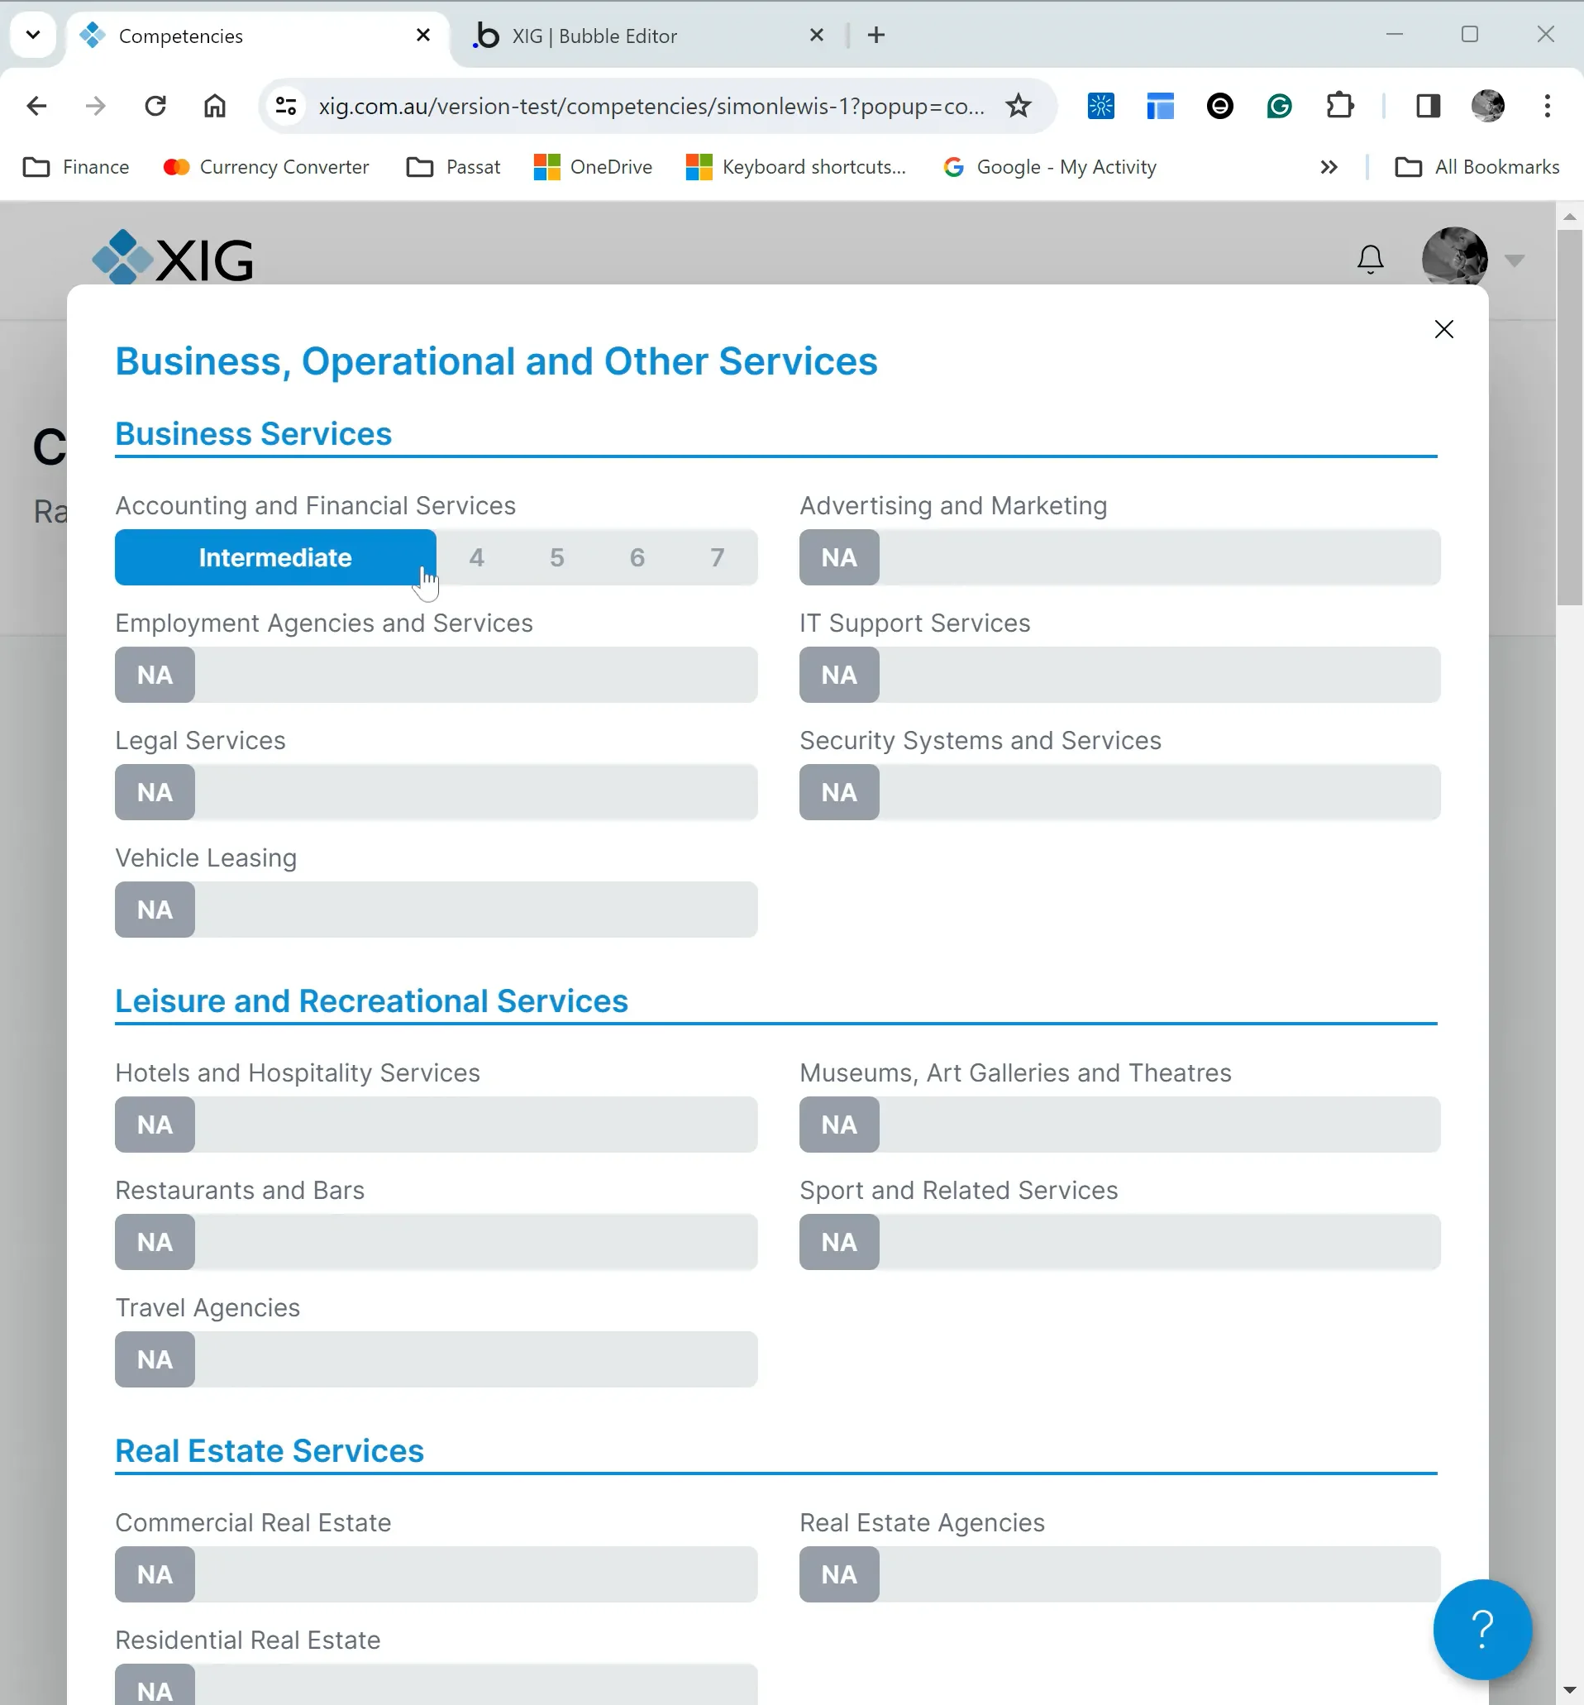Viewport: 1584px width, 1705px height.
Task: Open the tab search dropdown
Action: tap(32, 36)
